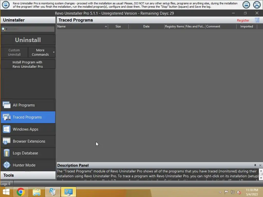This screenshot has height=197, width=263.
Task: Click the Uninstall button
Action: (x=28, y=40)
